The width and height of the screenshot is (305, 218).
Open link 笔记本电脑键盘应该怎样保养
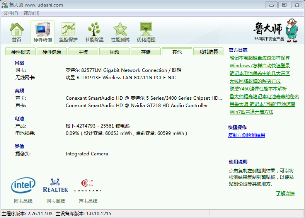click(260, 58)
